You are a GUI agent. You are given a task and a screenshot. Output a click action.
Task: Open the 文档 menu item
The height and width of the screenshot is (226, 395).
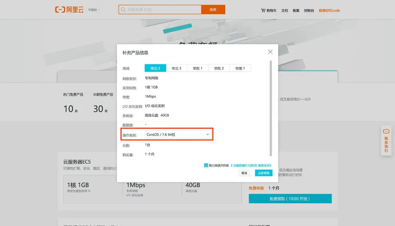[x=284, y=11]
